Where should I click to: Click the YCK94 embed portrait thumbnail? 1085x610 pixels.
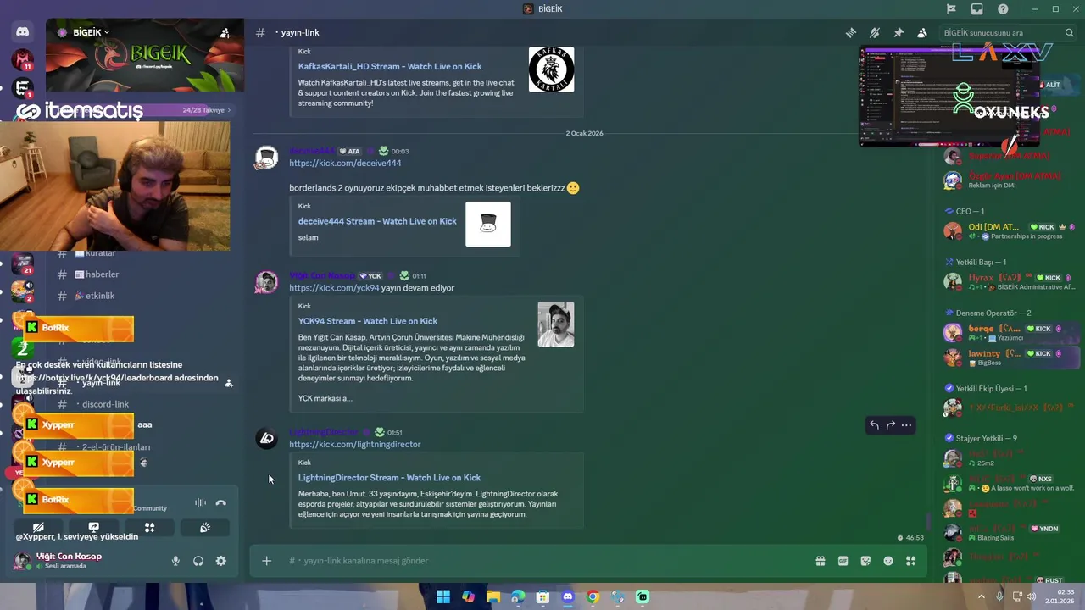tap(556, 324)
